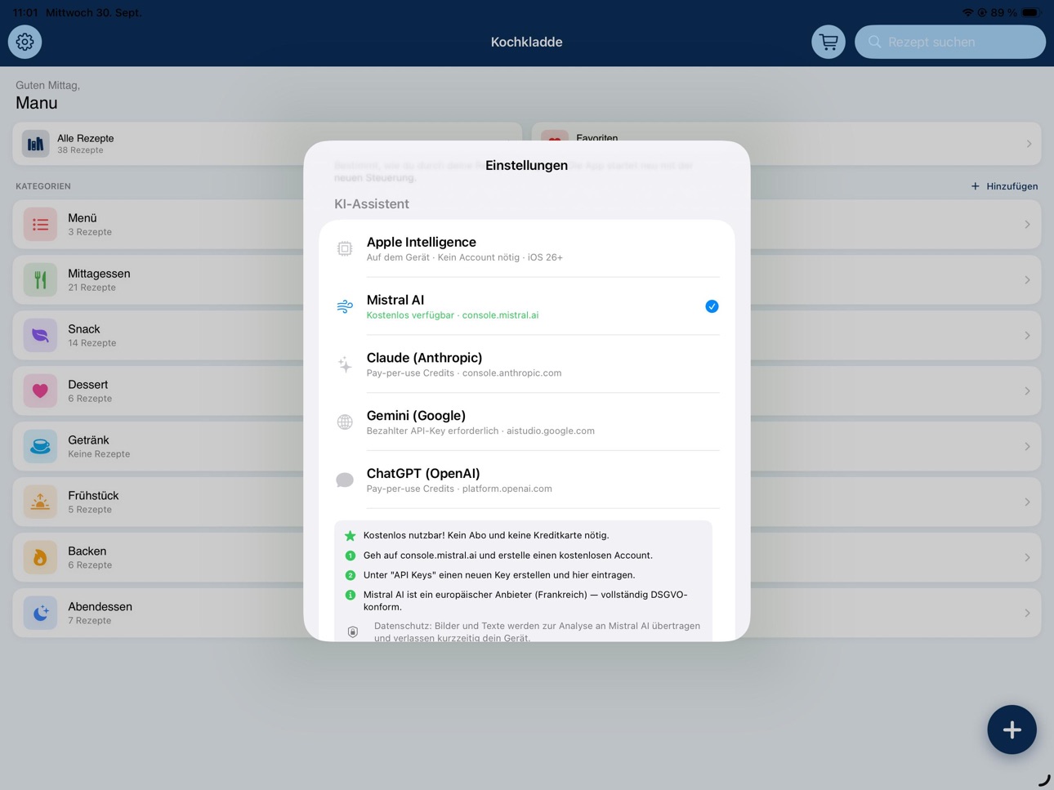Choose Claude (Anthropic) as assistant
This screenshot has width=1054, height=790.
pyautogui.click(x=527, y=364)
